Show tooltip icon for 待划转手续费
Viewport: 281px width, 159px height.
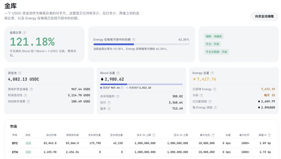pyautogui.click(x=29, y=101)
